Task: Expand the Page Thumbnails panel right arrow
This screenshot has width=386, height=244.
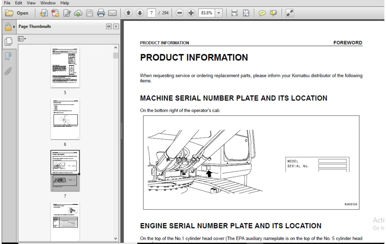Action: [x=116, y=26]
